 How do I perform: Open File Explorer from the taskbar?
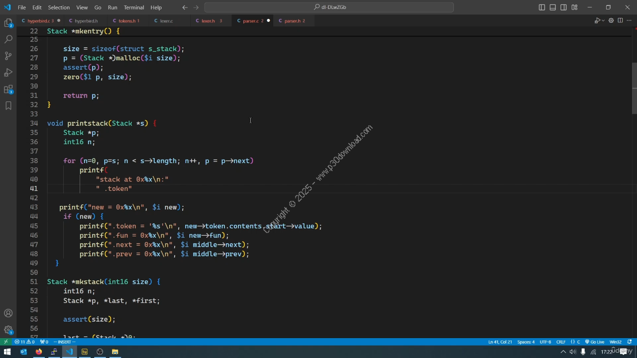[115, 352]
